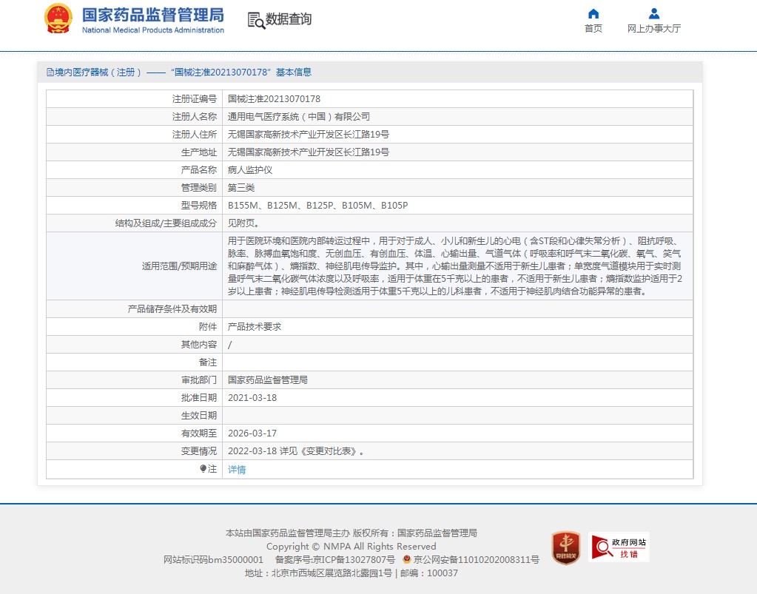Click the 产品技术要求 attachment cell
This screenshot has height=594, width=757.
pyautogui.click(x=255, y=327)
